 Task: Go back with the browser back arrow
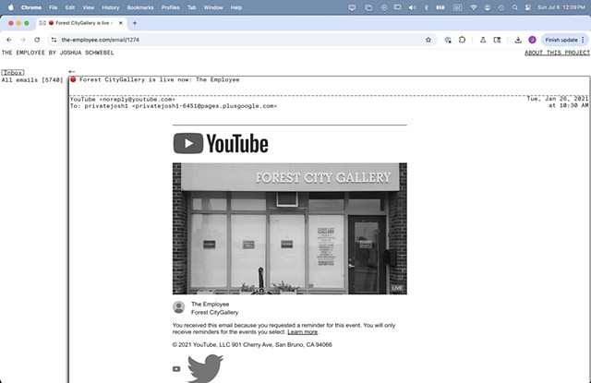click(9, 40)
